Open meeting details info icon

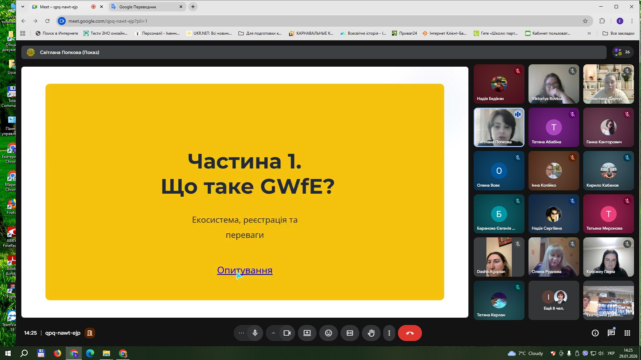click(595, 333)
